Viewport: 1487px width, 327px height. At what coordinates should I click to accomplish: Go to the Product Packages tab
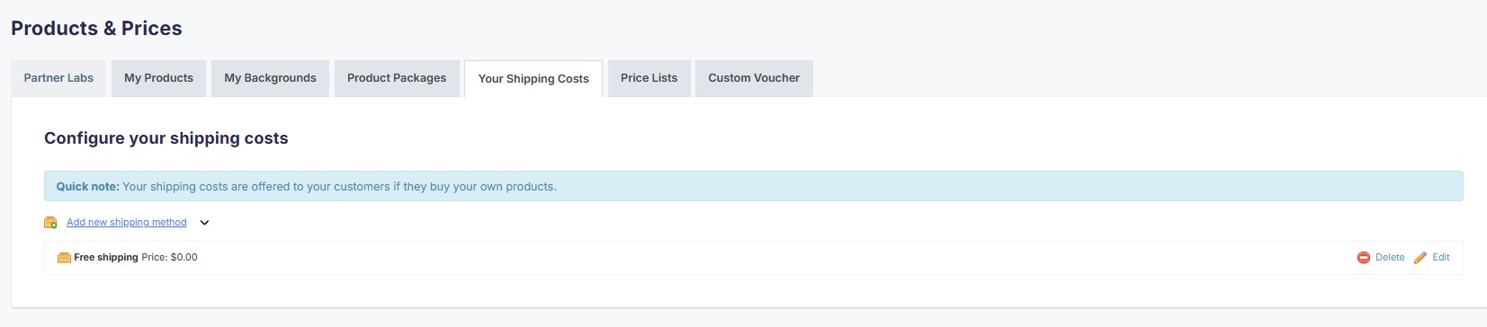coord(397,78)
